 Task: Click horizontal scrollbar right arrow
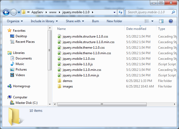[174, 104]
